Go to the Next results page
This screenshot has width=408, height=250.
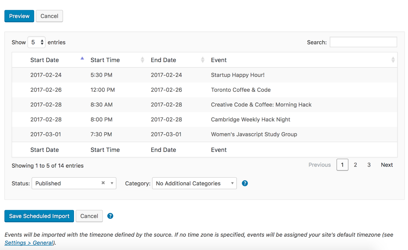387,165
